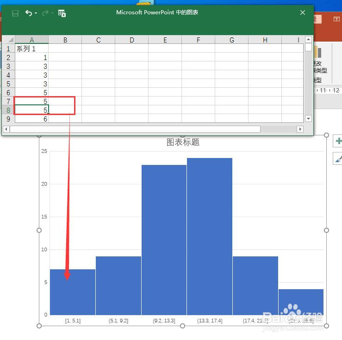Select row 8 header
342x340 pixels.
point(8,110)
